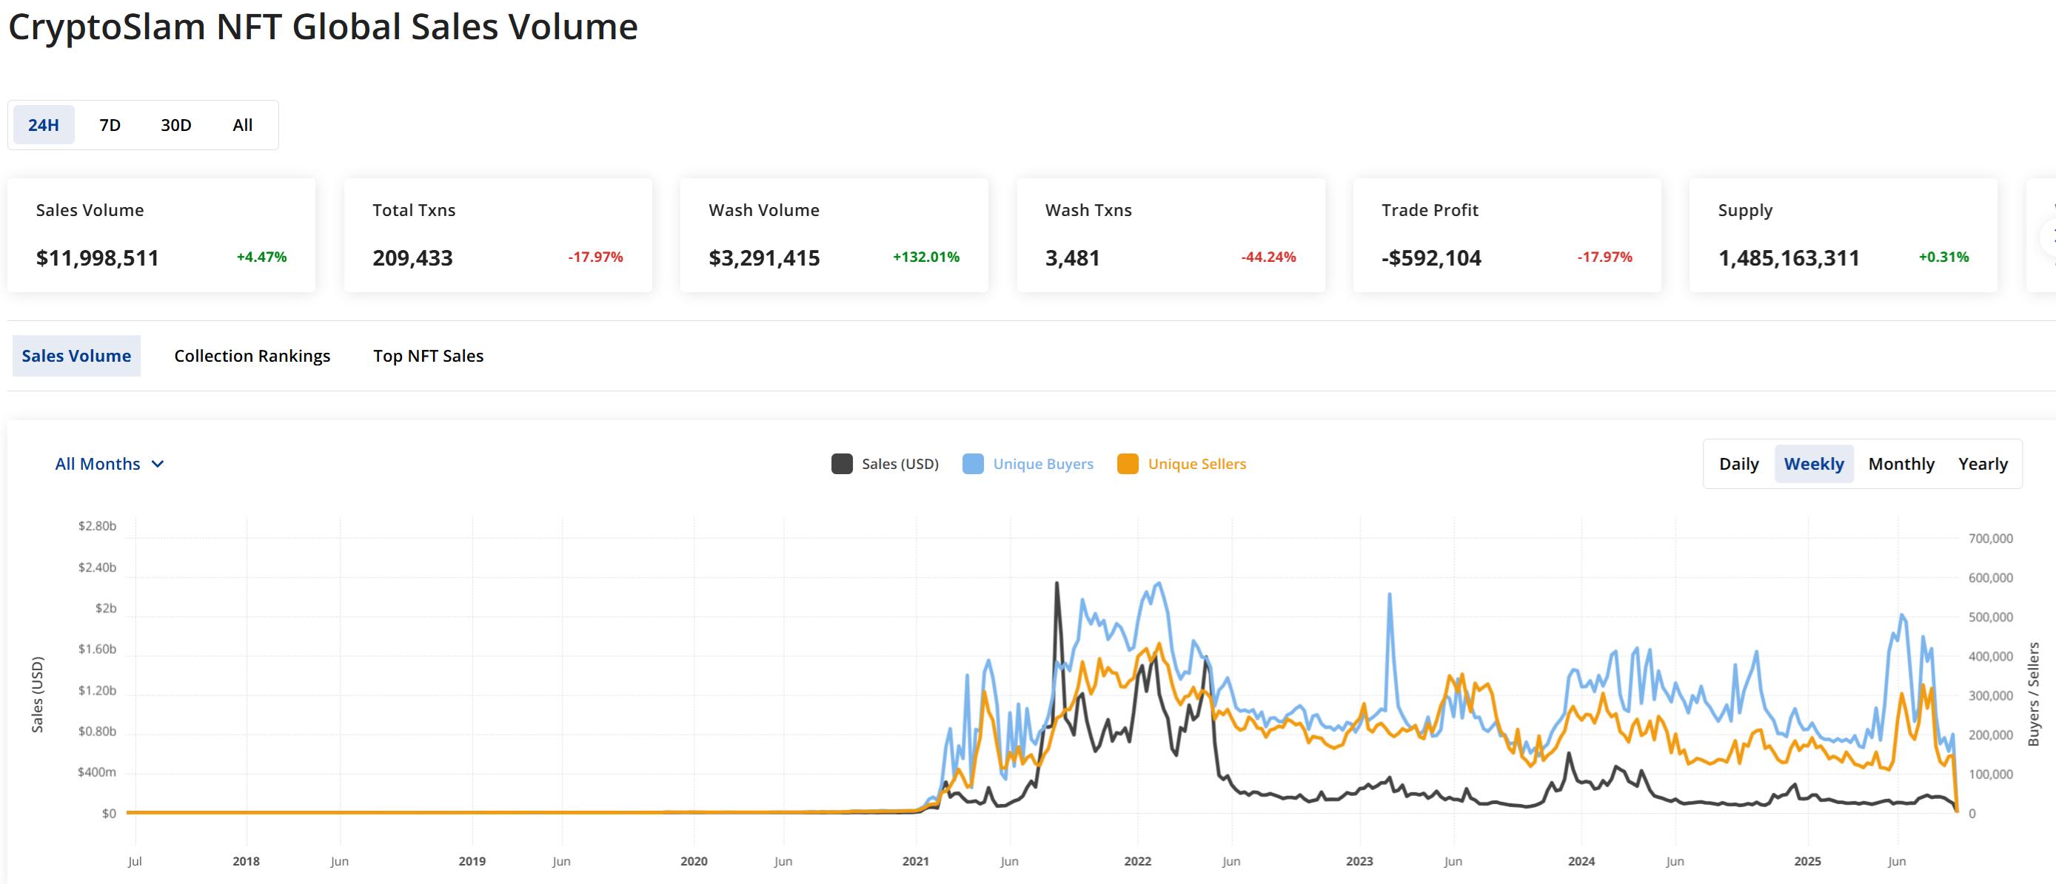Hide the Unique Buyers series label
Screen dimensions: 2056x884
click(x=1043, y=464)
